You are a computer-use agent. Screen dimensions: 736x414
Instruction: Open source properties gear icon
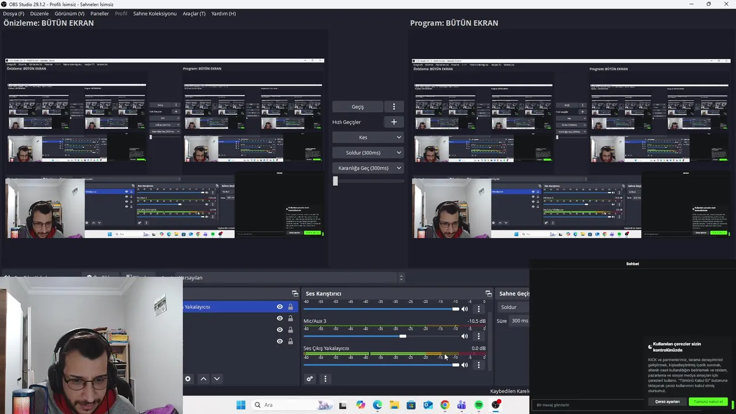187,379
